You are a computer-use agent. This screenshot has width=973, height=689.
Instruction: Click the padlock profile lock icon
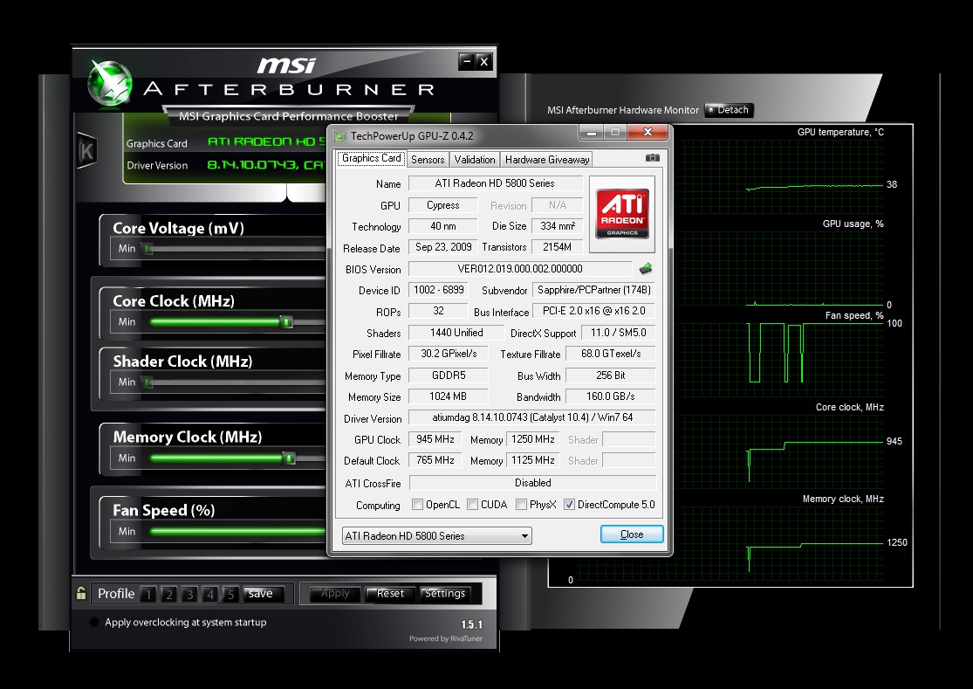[x=81, y=594]
